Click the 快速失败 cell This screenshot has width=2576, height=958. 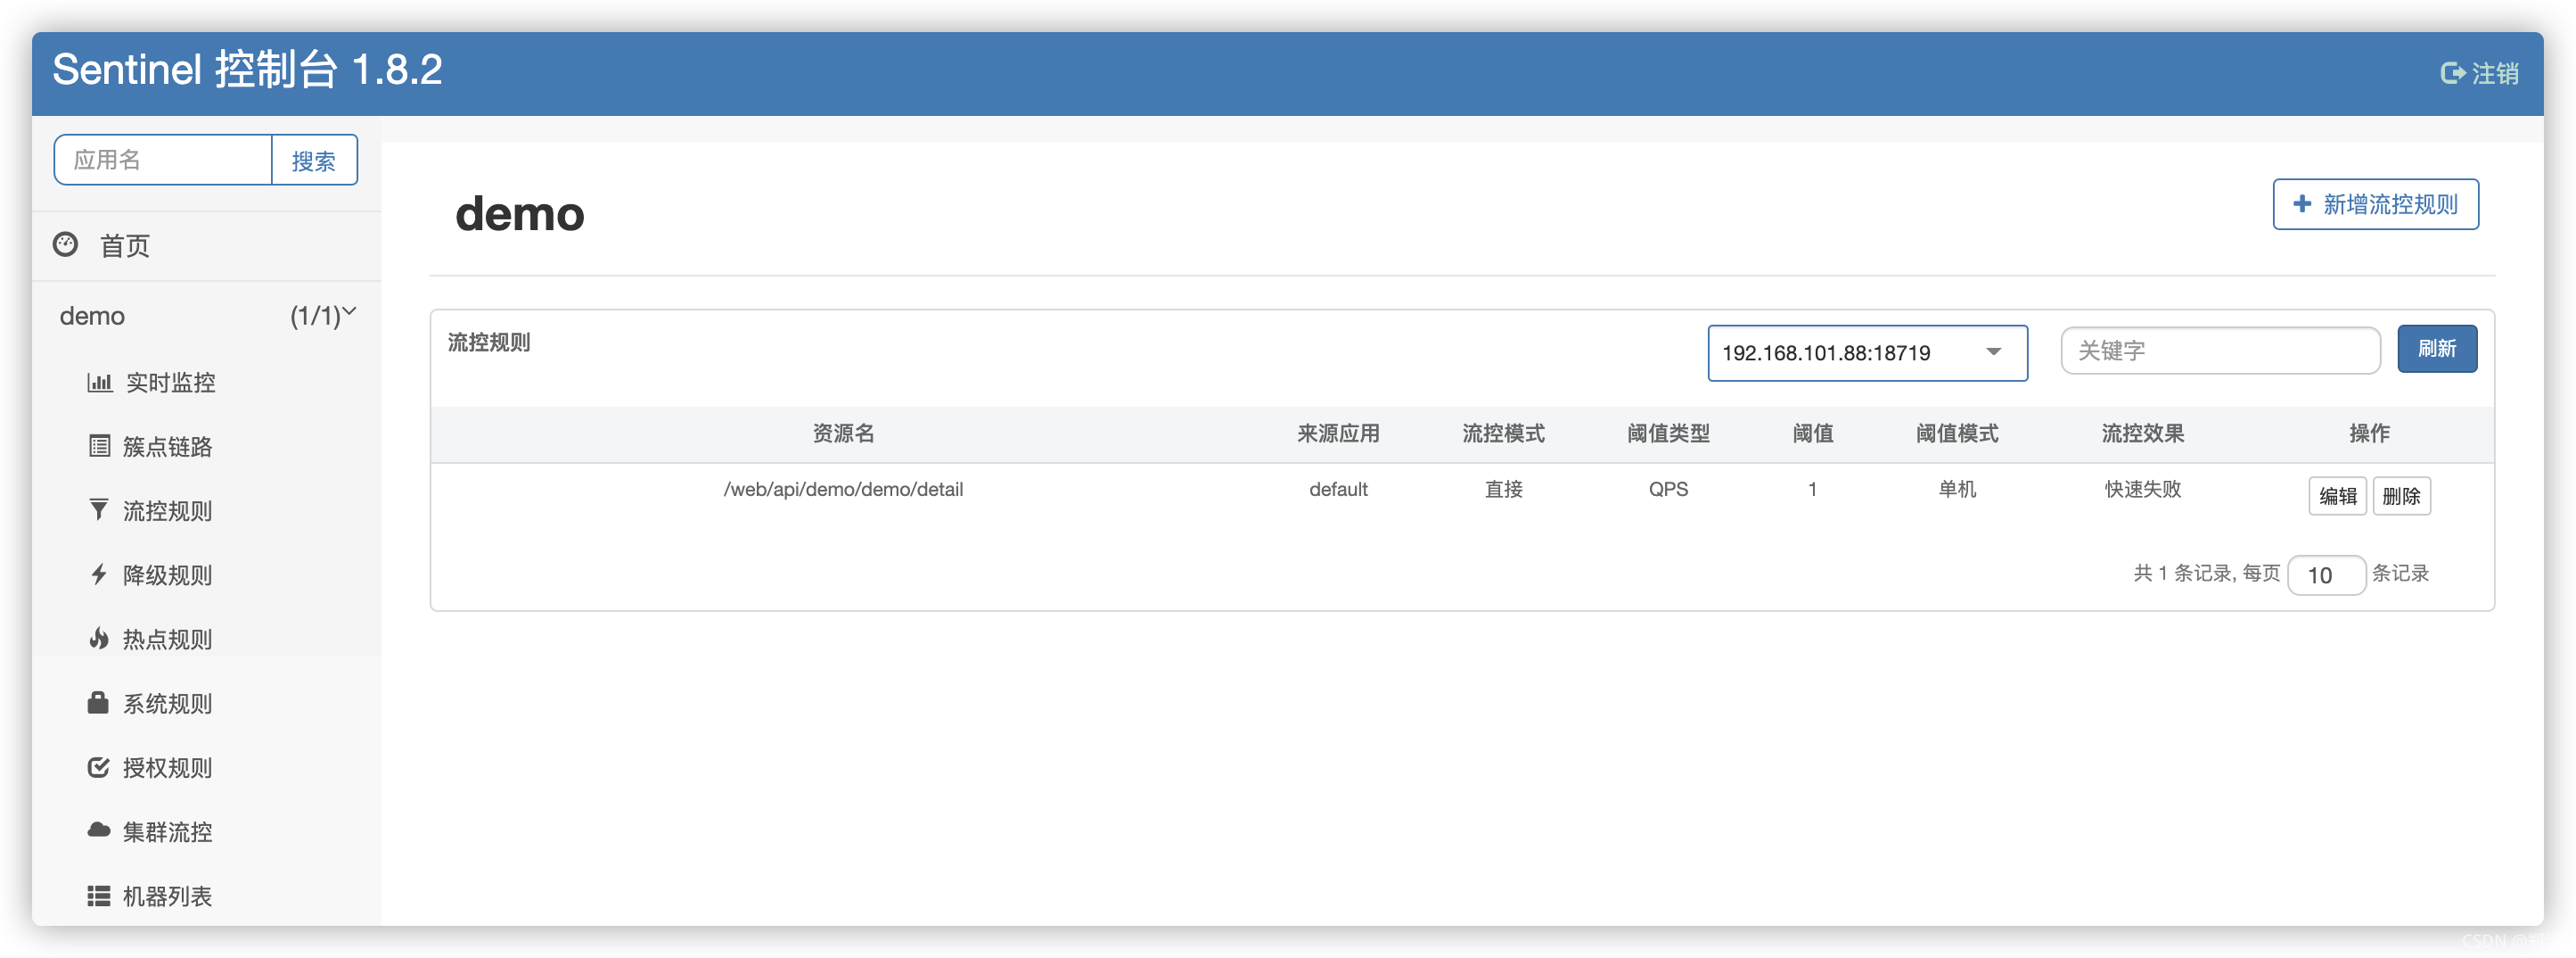tap(2142, 490)
